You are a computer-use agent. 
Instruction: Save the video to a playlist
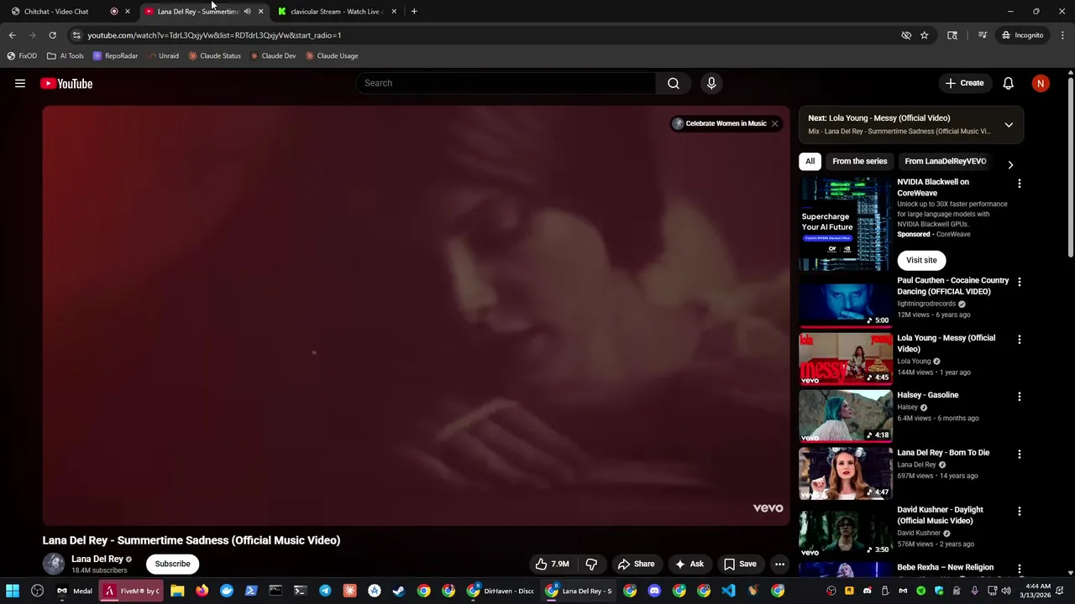[740, 564]
